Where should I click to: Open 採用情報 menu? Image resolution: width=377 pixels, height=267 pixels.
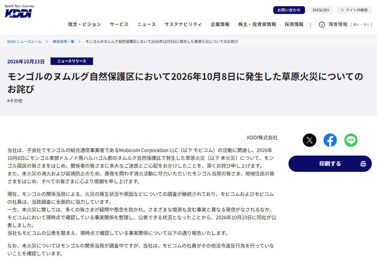pos(294,24)
